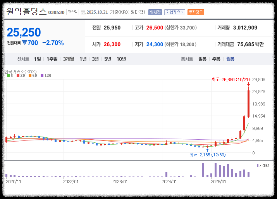
Task: Click the 2020/11 x-axis date label
Action: [14, 182]
